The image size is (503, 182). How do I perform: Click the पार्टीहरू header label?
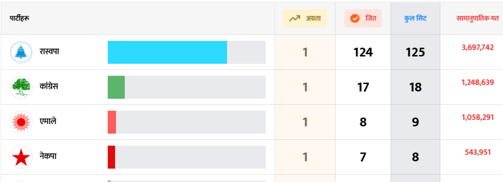click(x=19, y=18)
